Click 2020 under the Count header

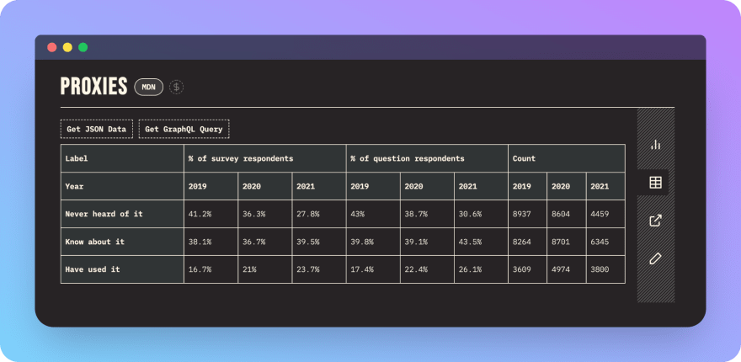[x=567, y=186]
